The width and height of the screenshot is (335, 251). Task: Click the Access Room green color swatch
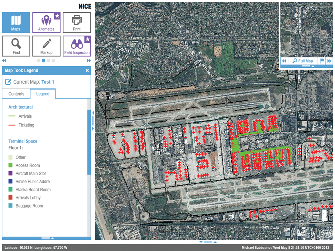(11, 165)
